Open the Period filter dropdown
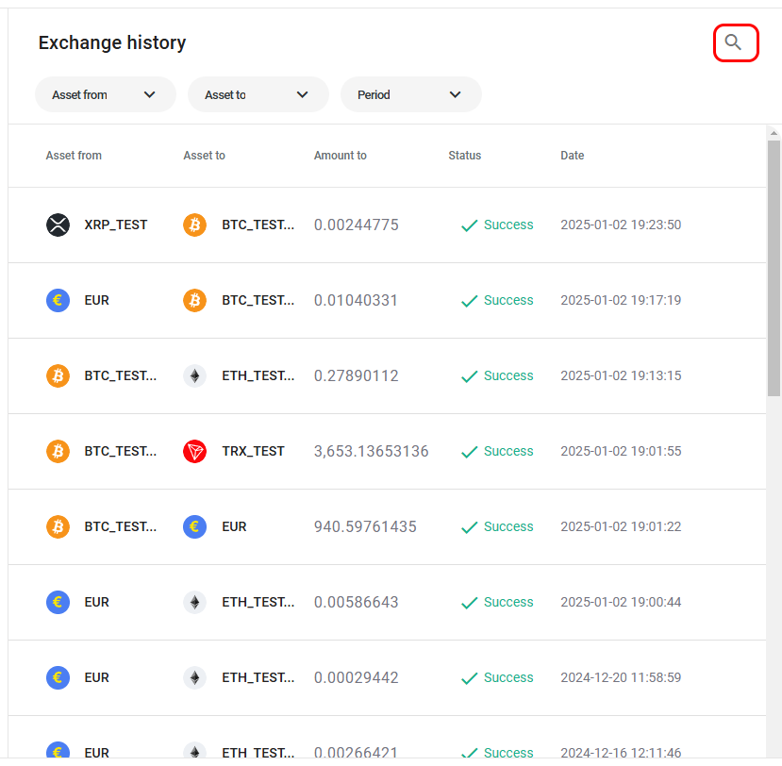 click(410, 95)
